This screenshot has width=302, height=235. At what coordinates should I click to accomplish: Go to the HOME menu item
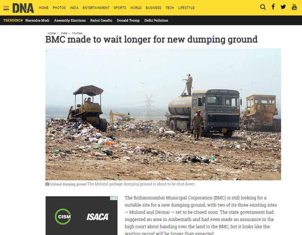coord(44,8)
